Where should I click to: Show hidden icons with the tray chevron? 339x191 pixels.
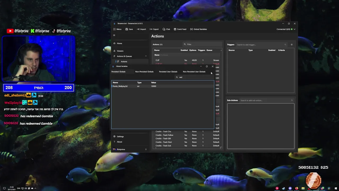pyautogui.click(x=35, y=188)
